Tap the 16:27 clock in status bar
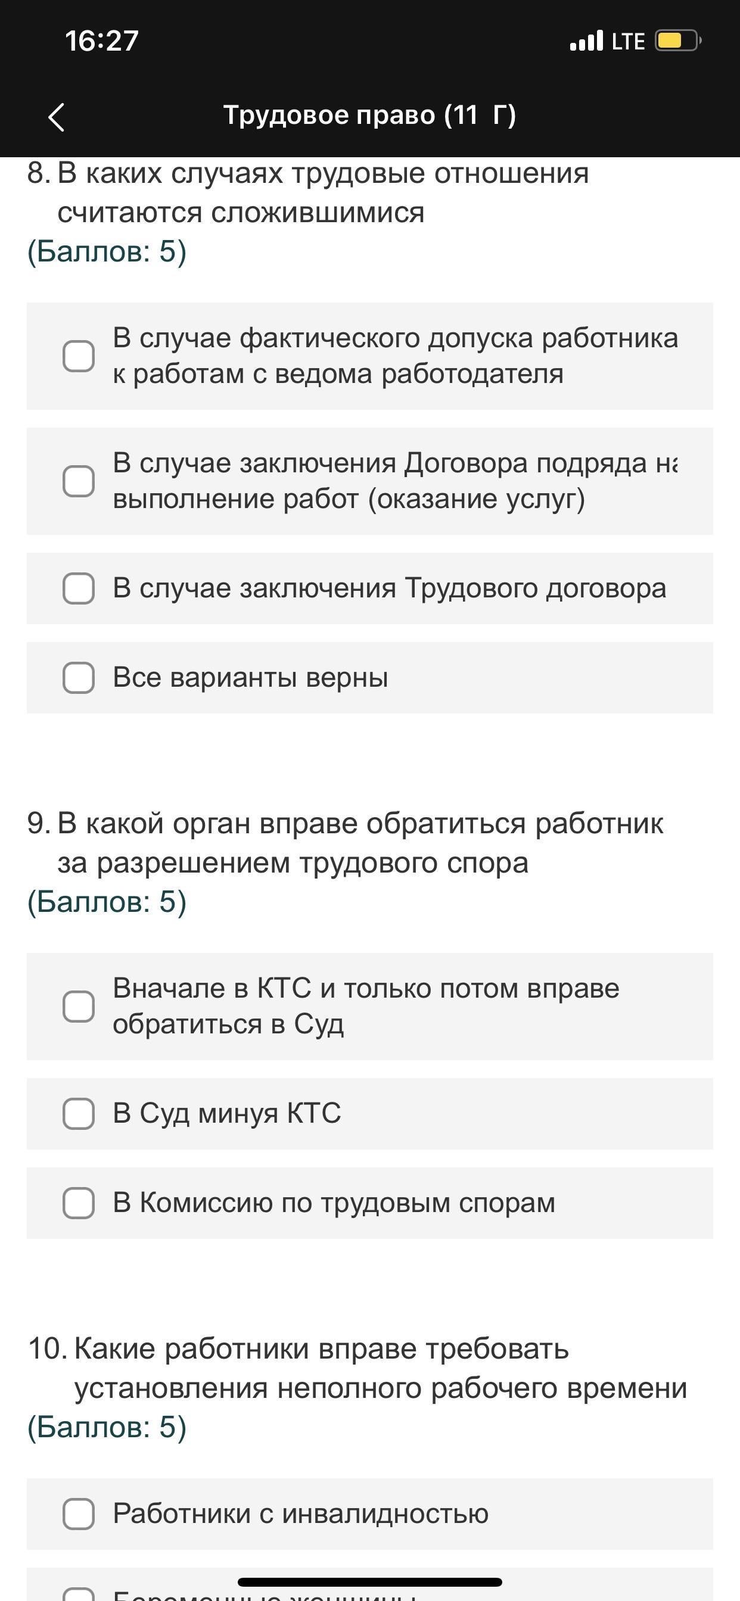 click(101, 41)
